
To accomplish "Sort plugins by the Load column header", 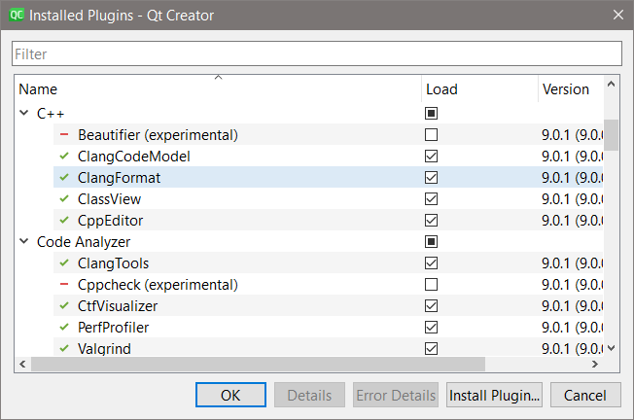I will [x=480, y=88].
